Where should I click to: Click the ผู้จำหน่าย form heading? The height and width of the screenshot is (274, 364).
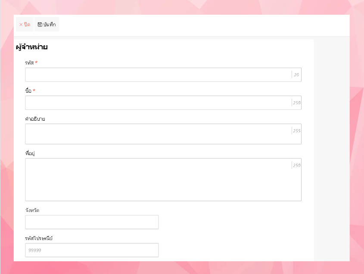[x=31, y=47]
